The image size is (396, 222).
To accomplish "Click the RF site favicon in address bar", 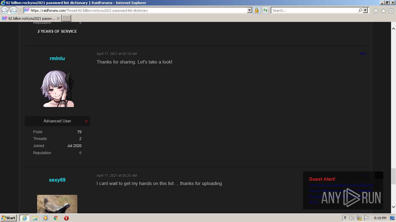I will point(27,10).
